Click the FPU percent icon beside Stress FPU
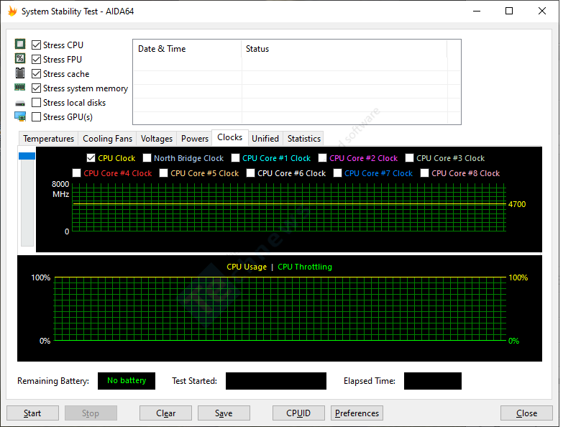Screen dimensions: 581x427 (x=20, y=58)
